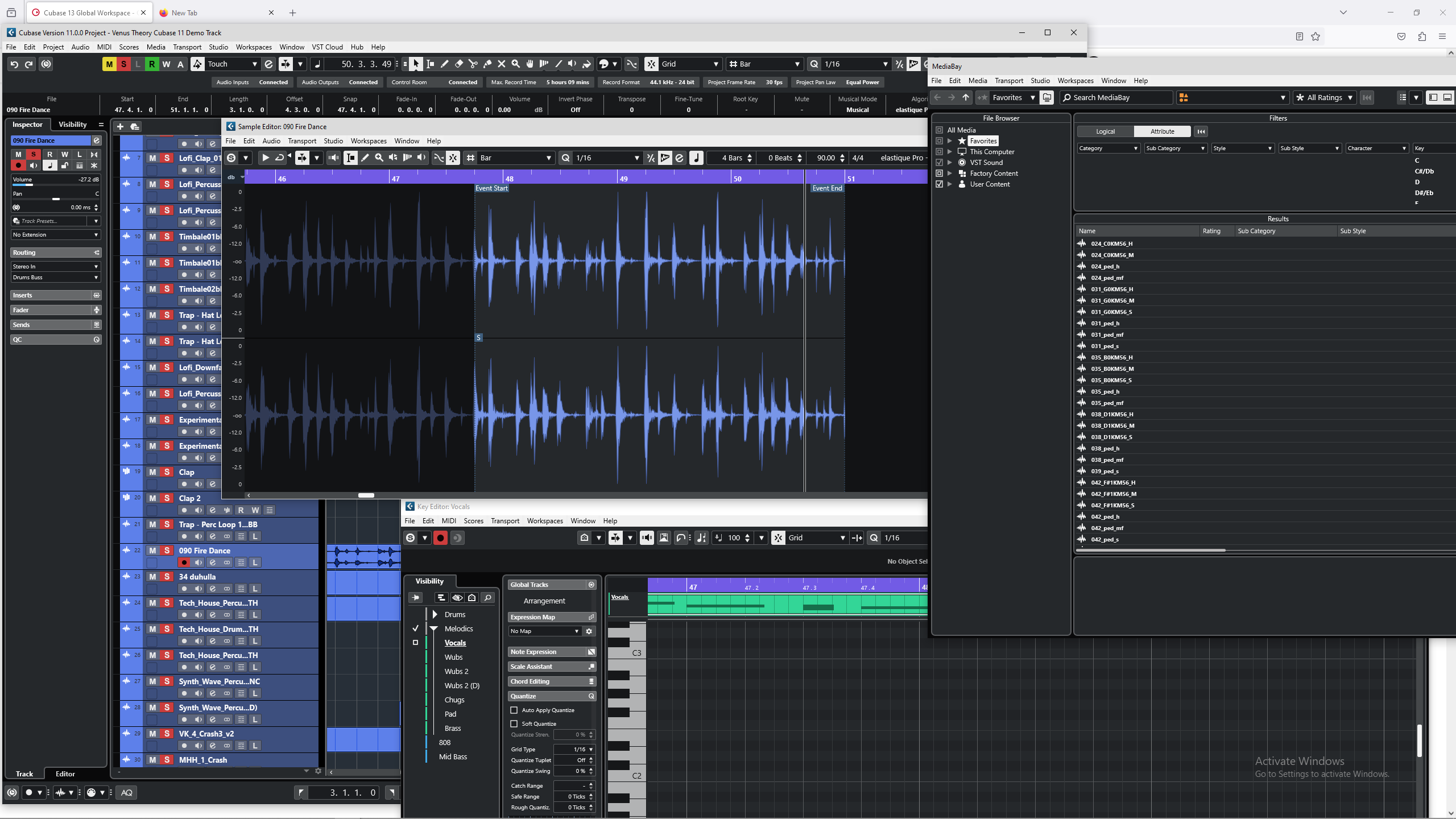Click the Lofi_Clap_01 track speaker monitor icon
The width and height of the screenshot is (1456, 819).
click(x=198, y=170)
